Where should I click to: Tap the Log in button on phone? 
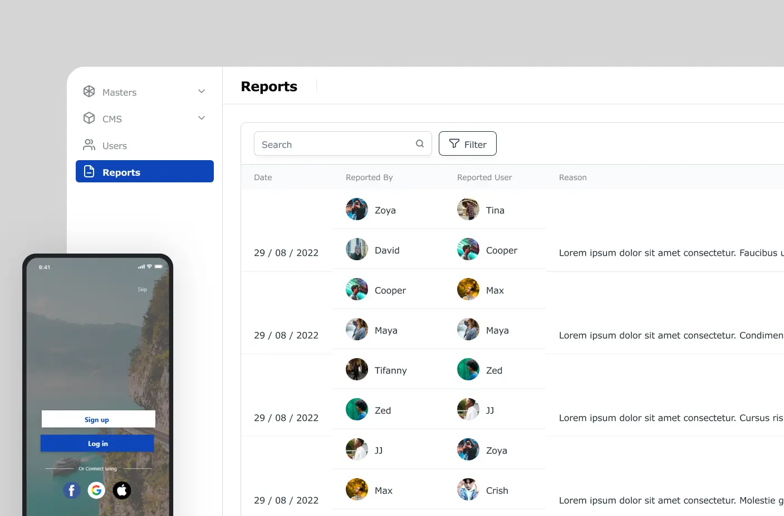pyautogui.click(x=97, y=444)
